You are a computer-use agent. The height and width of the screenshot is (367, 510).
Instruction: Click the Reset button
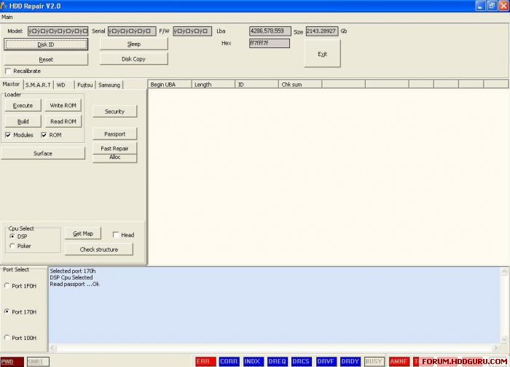[x=46, y=60]
